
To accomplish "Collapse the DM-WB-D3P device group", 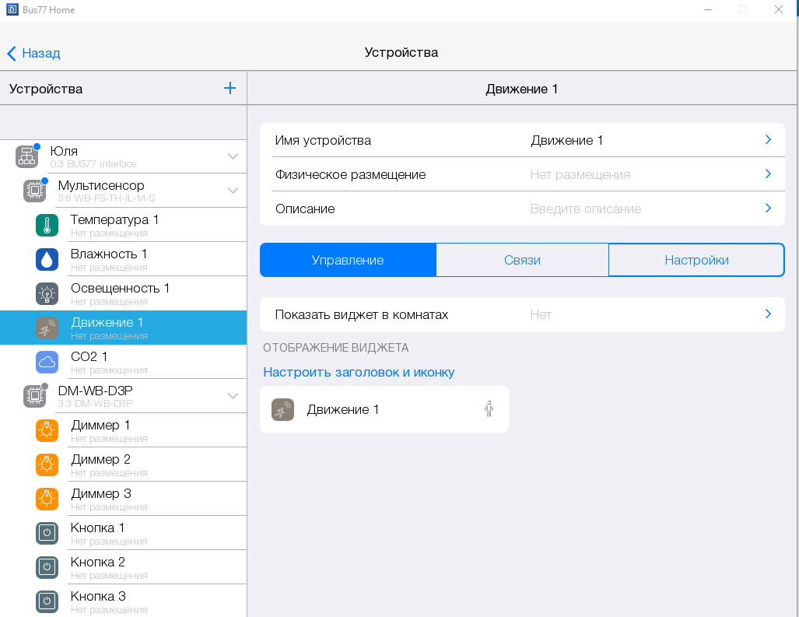I will click(233, 396).
